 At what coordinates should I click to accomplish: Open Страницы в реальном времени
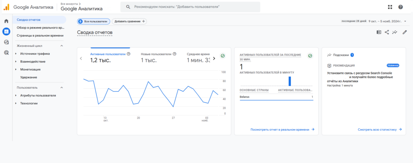pos(39,35)
